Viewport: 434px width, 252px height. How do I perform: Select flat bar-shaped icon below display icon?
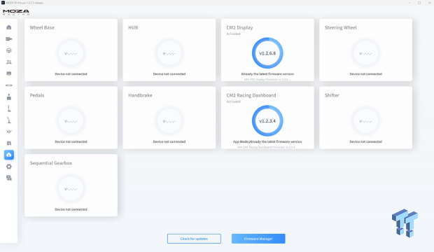coord(9,85)
